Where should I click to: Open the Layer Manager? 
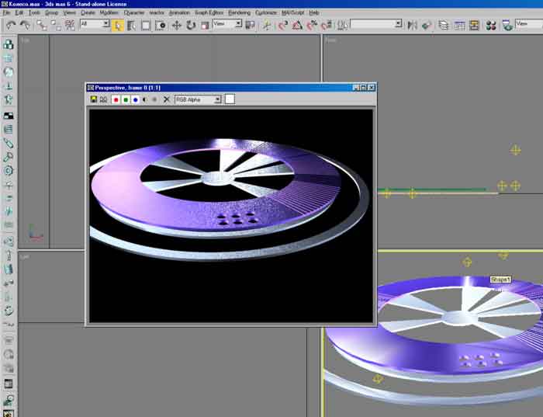tap(444, 26)
